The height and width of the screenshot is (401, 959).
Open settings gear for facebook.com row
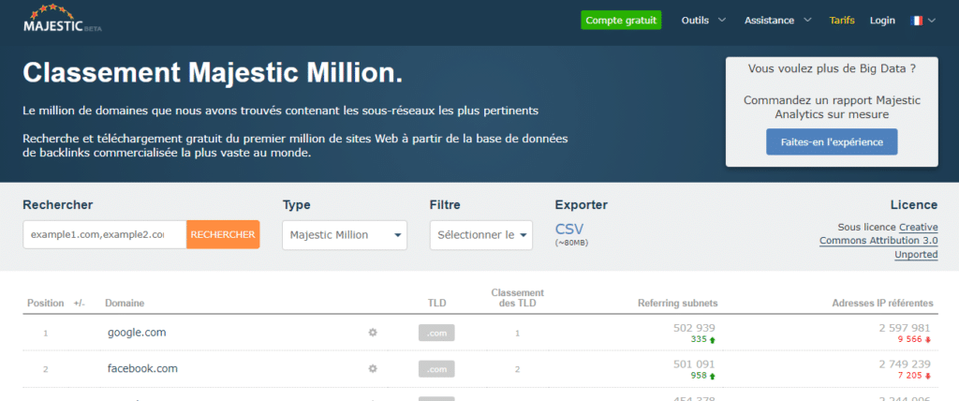(x=373, y=368)
